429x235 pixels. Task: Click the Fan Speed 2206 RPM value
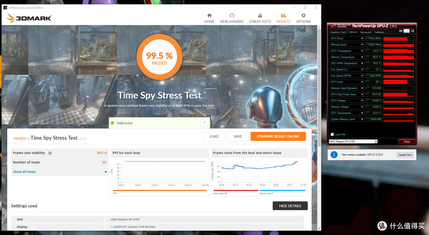374,76
